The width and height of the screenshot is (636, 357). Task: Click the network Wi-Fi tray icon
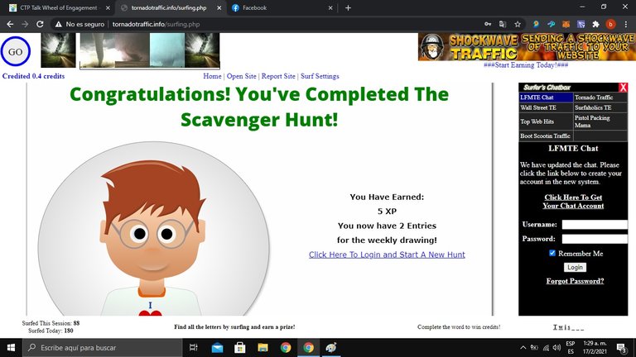point(546,348)
